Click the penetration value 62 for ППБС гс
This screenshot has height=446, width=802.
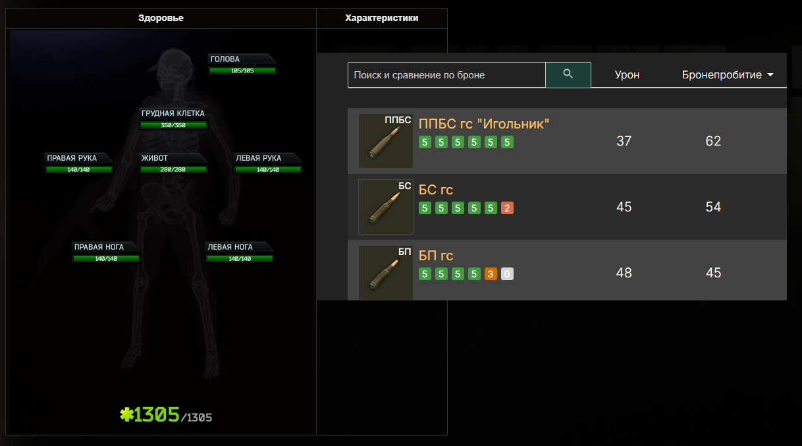click(x=713, y=141)
